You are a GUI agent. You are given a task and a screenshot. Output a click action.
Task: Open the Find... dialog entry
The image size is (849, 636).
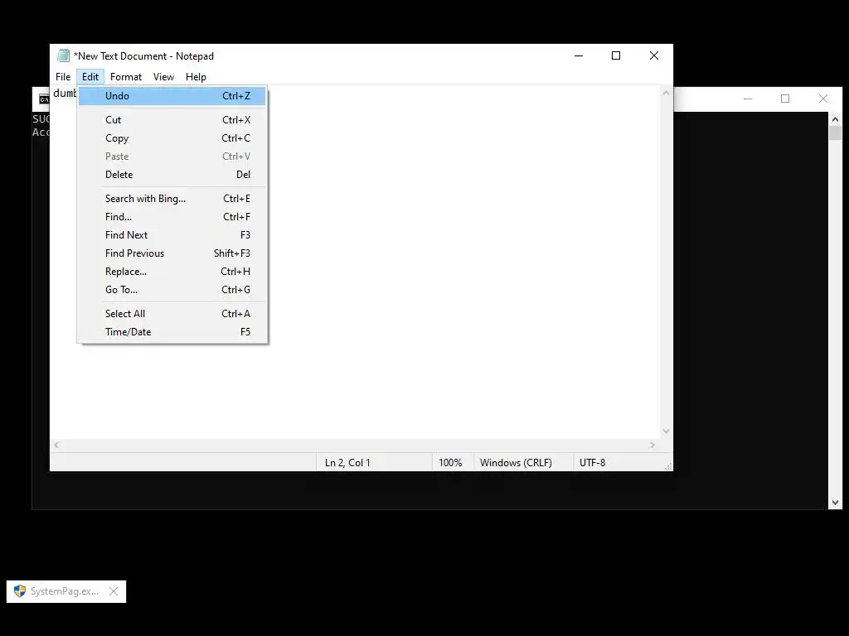tap(172, 217)
